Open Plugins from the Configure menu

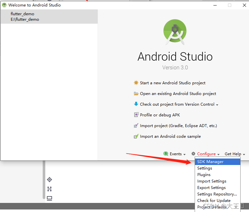[x=217, y=175]
